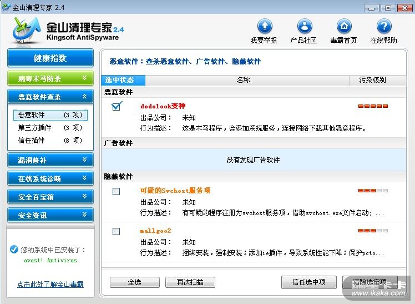Expand the 病毒木马防杀 section chevron
Viewport: 415px width, 304px height.
85,78
